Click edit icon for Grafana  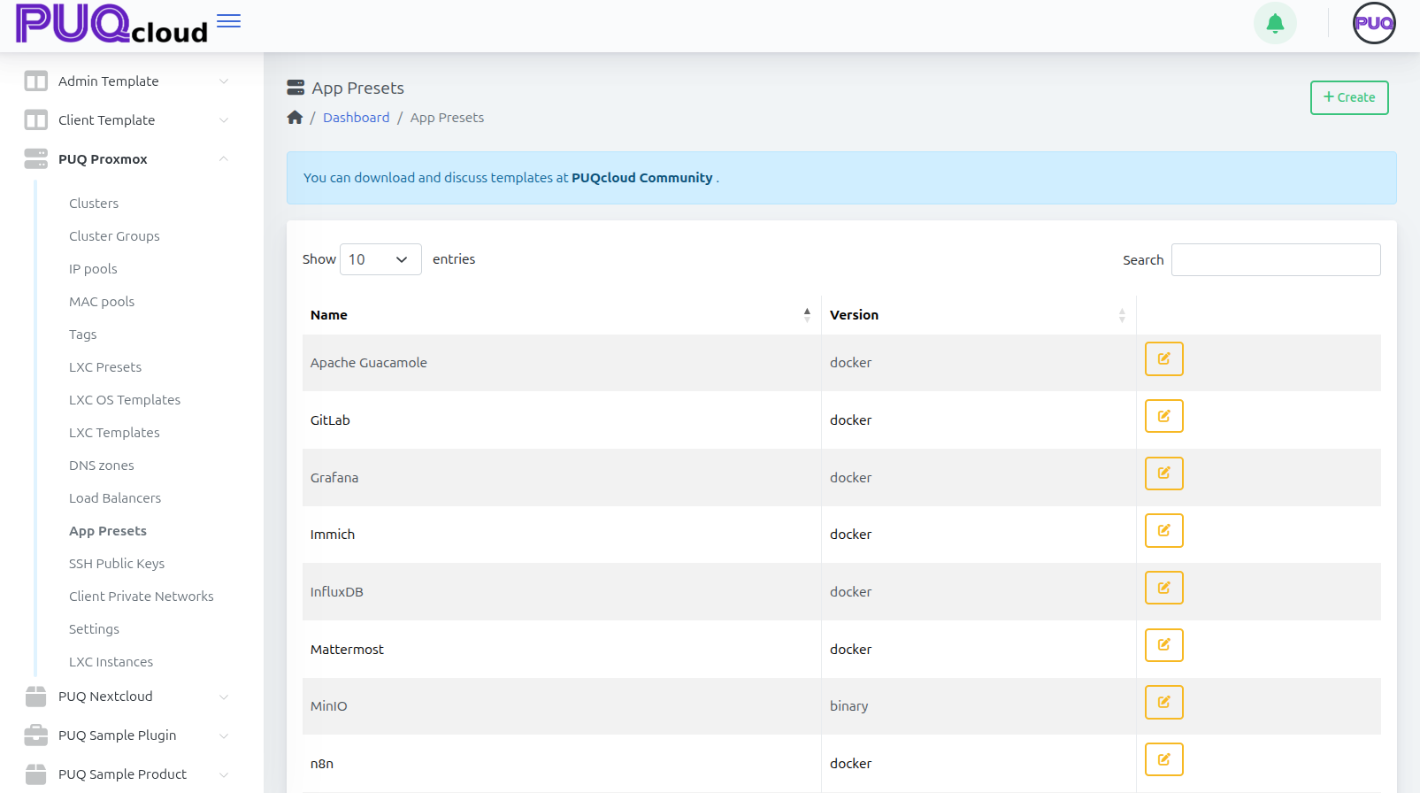[x=1163, y=473]
